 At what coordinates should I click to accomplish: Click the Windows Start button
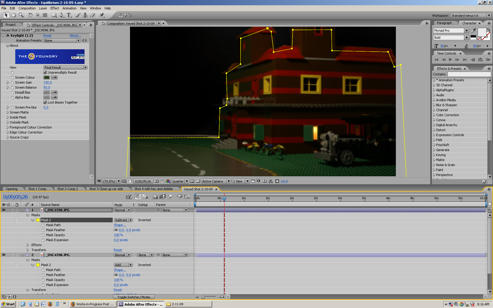[8, 304]
